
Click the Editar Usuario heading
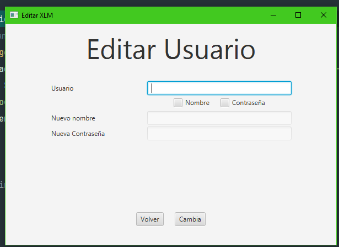tap(171, 49)
